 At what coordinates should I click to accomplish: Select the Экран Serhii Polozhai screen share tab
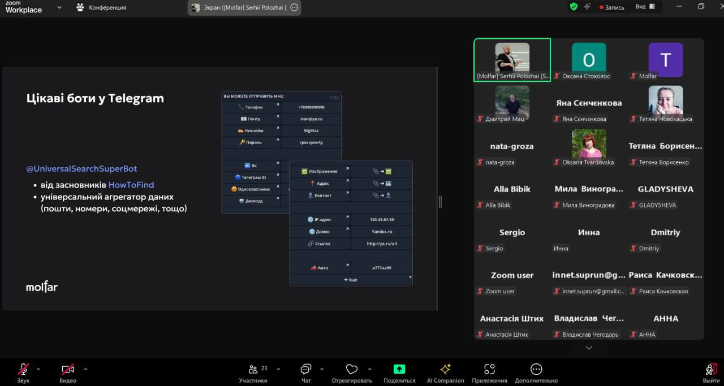click(244, 7)
